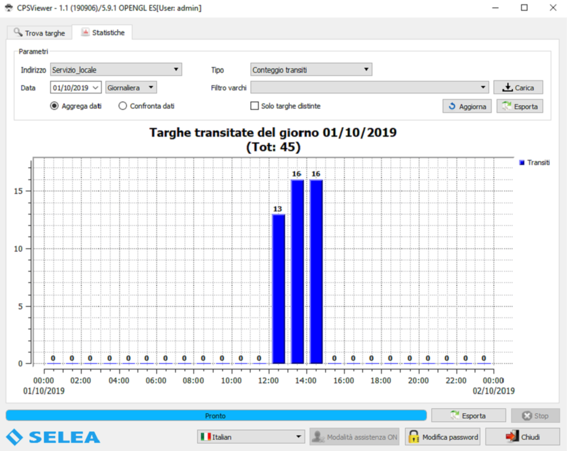The image size is (567, 451).
Task: Open the Italian language dropdown
Action: 251,437
